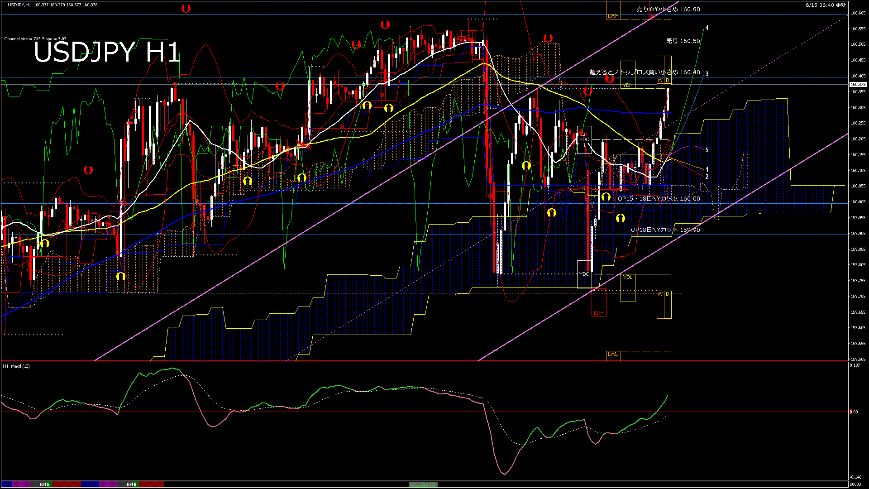Click the MACD zero level value 0.00
Image resolution: width=869 pixels, height=489 pixels.
tap(854, 412)
